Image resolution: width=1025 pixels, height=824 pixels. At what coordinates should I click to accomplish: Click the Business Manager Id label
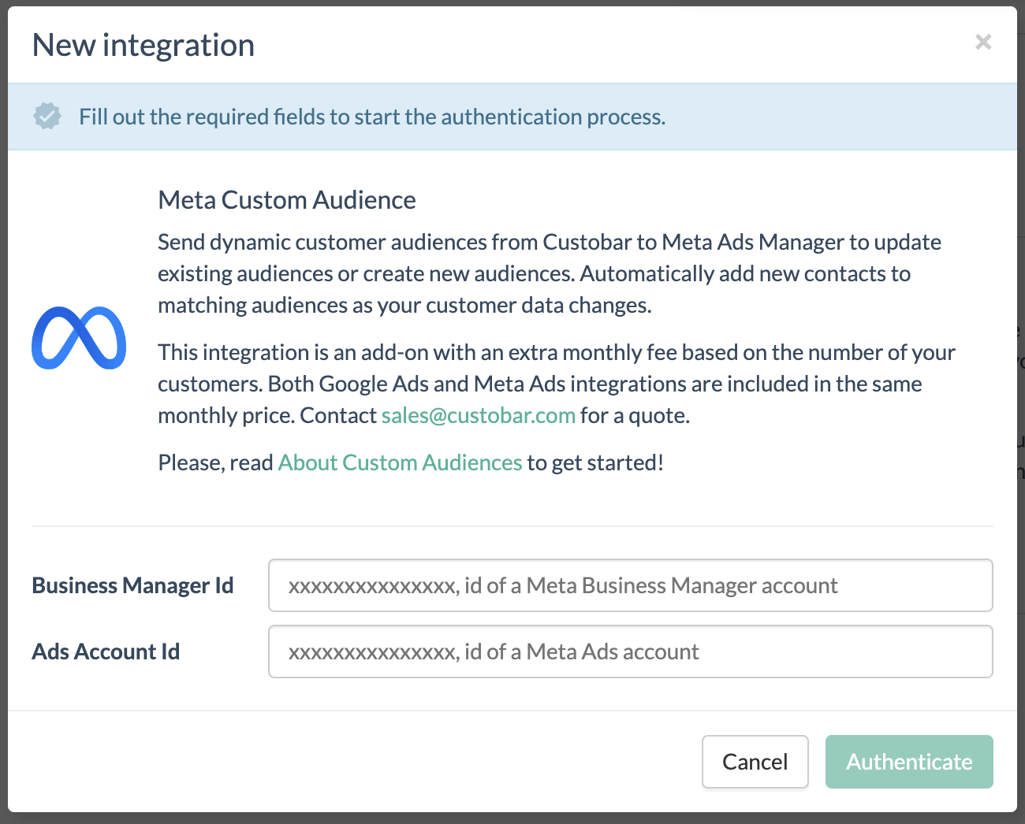pos(132,585)
